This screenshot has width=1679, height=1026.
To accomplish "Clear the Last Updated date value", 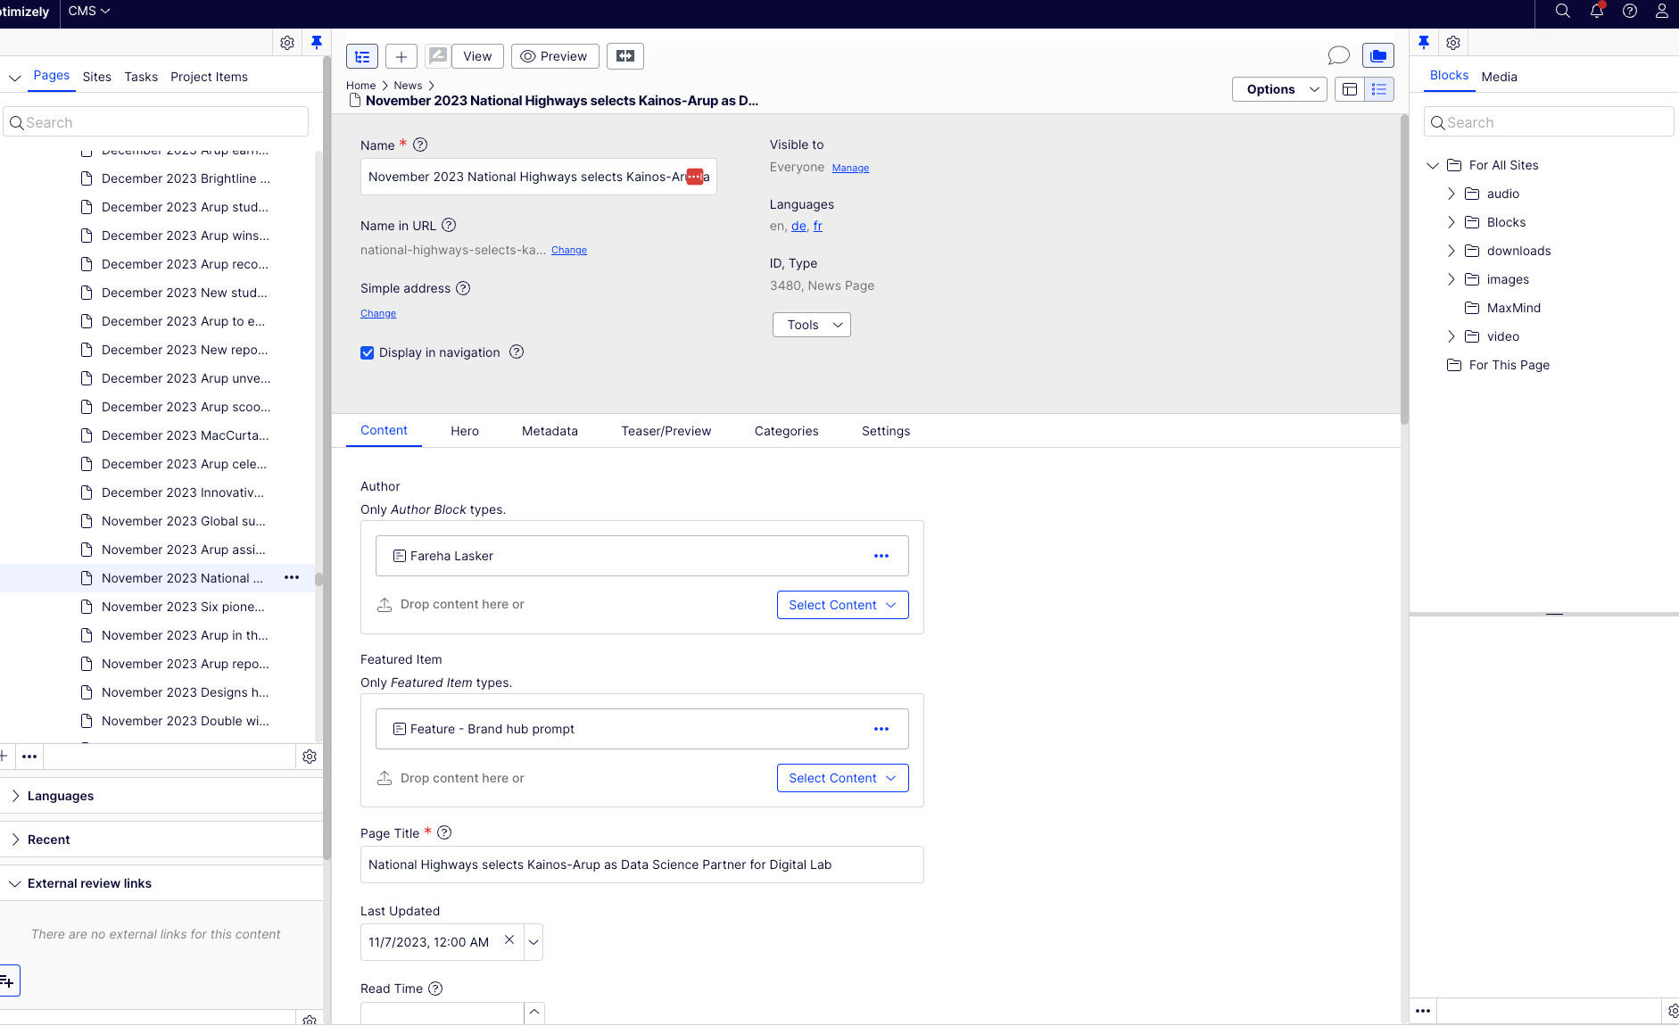I will coord(509,940).
